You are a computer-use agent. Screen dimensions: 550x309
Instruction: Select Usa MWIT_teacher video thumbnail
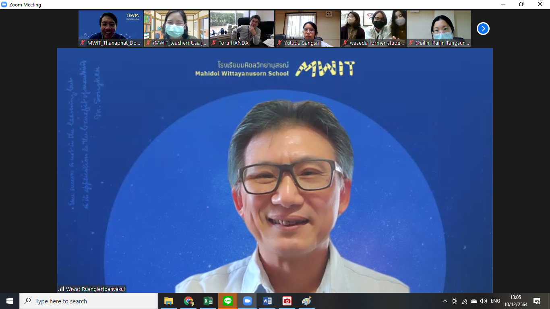pyautogui.click(x=176, y=29)
